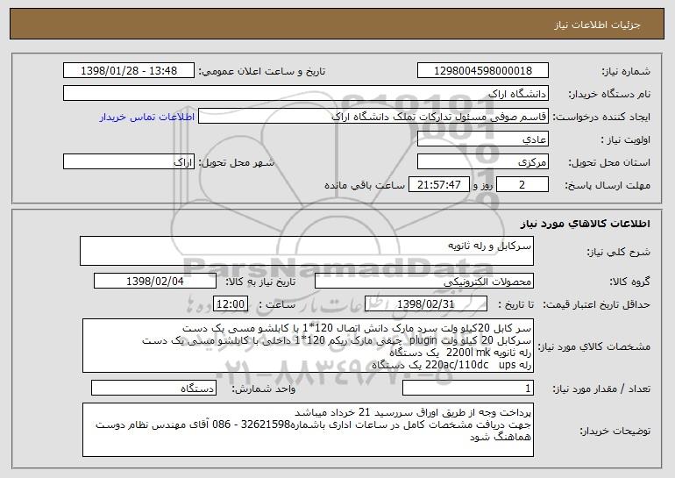
Task: Click the item specifications text area
Action: [x=308, y=346]
